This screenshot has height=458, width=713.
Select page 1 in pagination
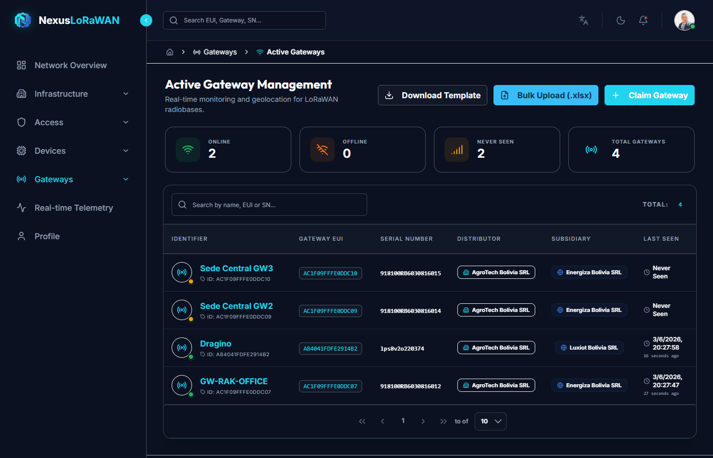pyautogui.click(x=403, y=421)
